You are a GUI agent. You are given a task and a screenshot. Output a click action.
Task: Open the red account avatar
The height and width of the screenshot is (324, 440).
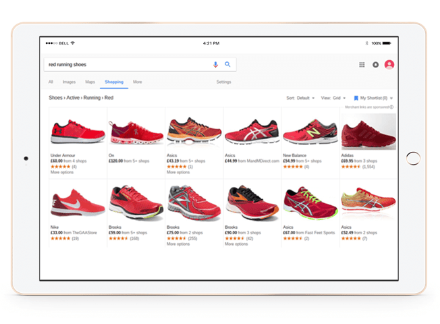click(x=389, y=65)
